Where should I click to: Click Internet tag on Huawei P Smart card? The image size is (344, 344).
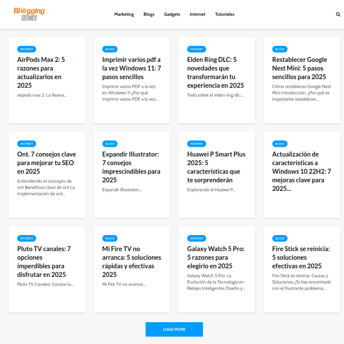[x=197, y=144]
